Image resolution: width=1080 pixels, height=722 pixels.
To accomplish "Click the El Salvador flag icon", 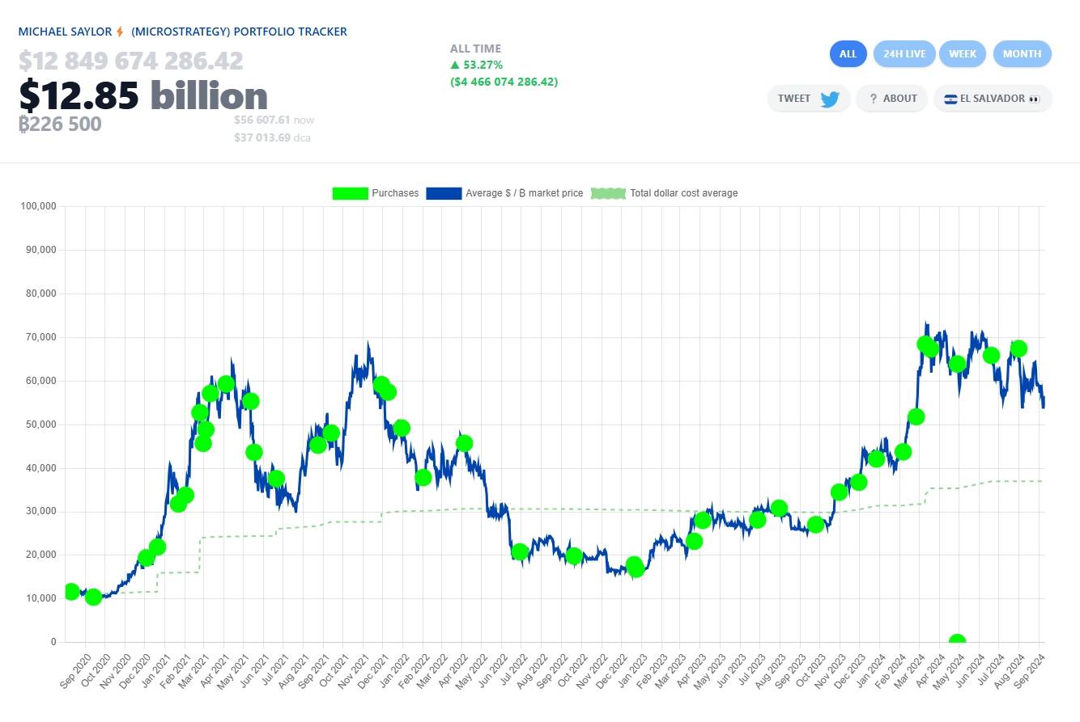I will (950, 99).
